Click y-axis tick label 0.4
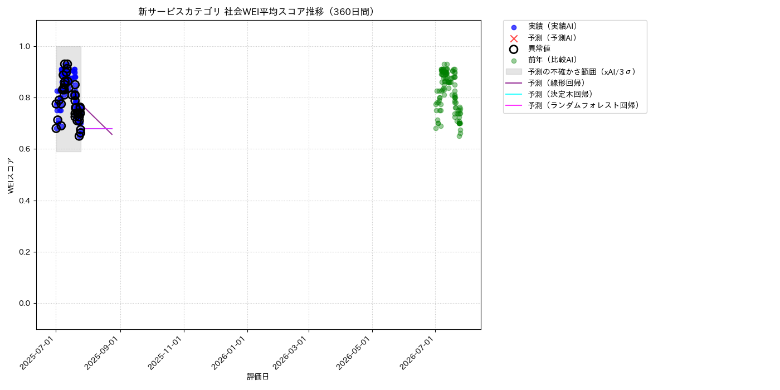Viewport: 780px width, 390px height. pyautogui.click(x=26, y=201)
